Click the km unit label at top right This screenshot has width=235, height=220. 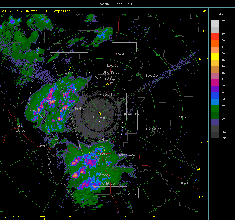204,11
